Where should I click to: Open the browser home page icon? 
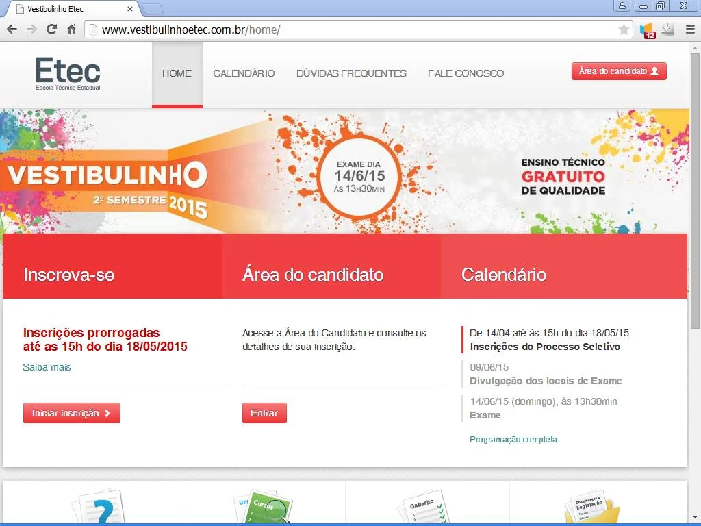tap(71, 29)
